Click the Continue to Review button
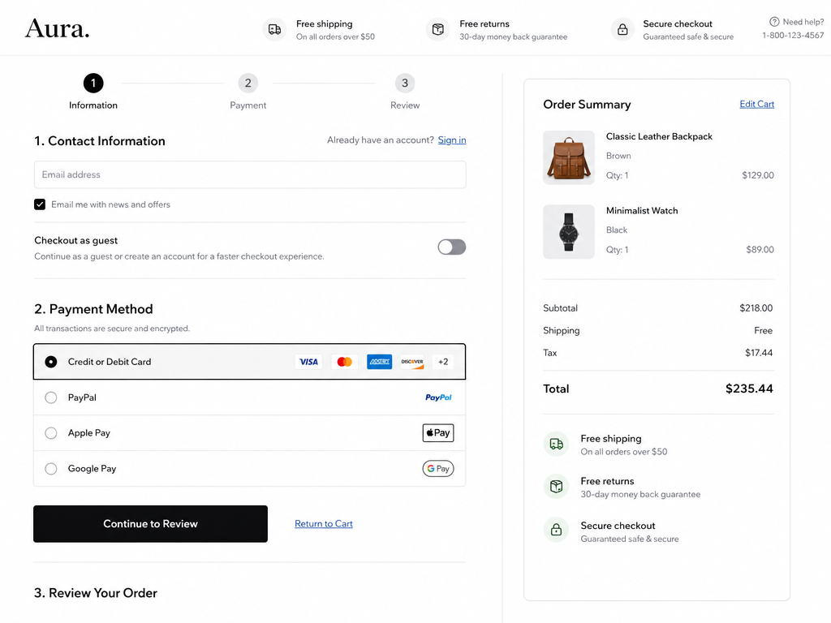This screenshot has width=831, height=623. point(150,524)
